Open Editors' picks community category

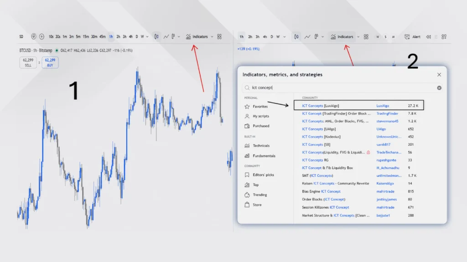pos(259,175)
